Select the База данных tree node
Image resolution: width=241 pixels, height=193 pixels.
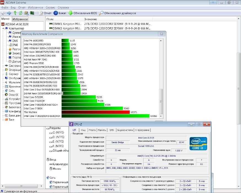pyautogui.click(x=13, y=116)
